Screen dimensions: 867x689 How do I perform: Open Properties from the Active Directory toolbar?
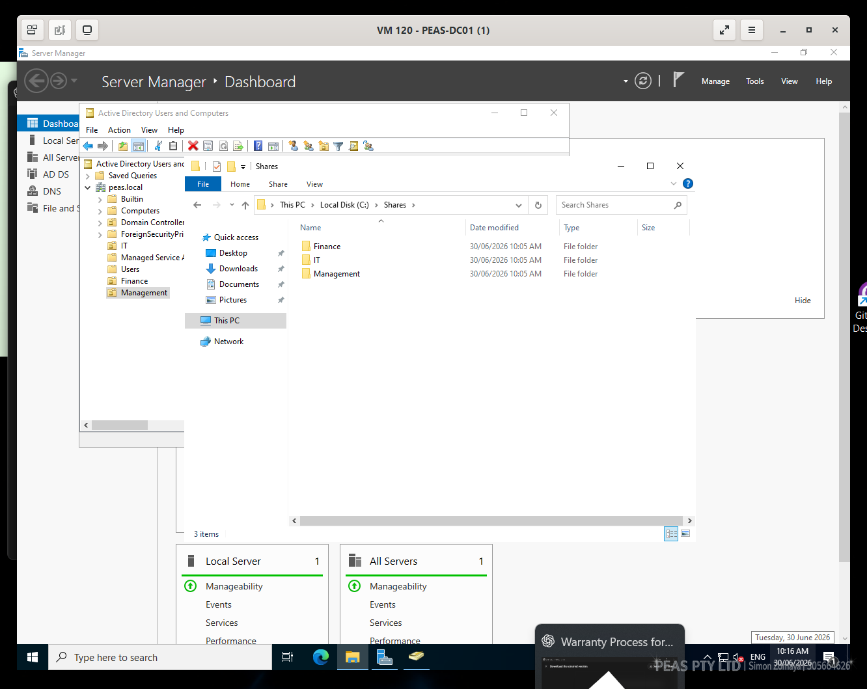[x=208, y=146]
